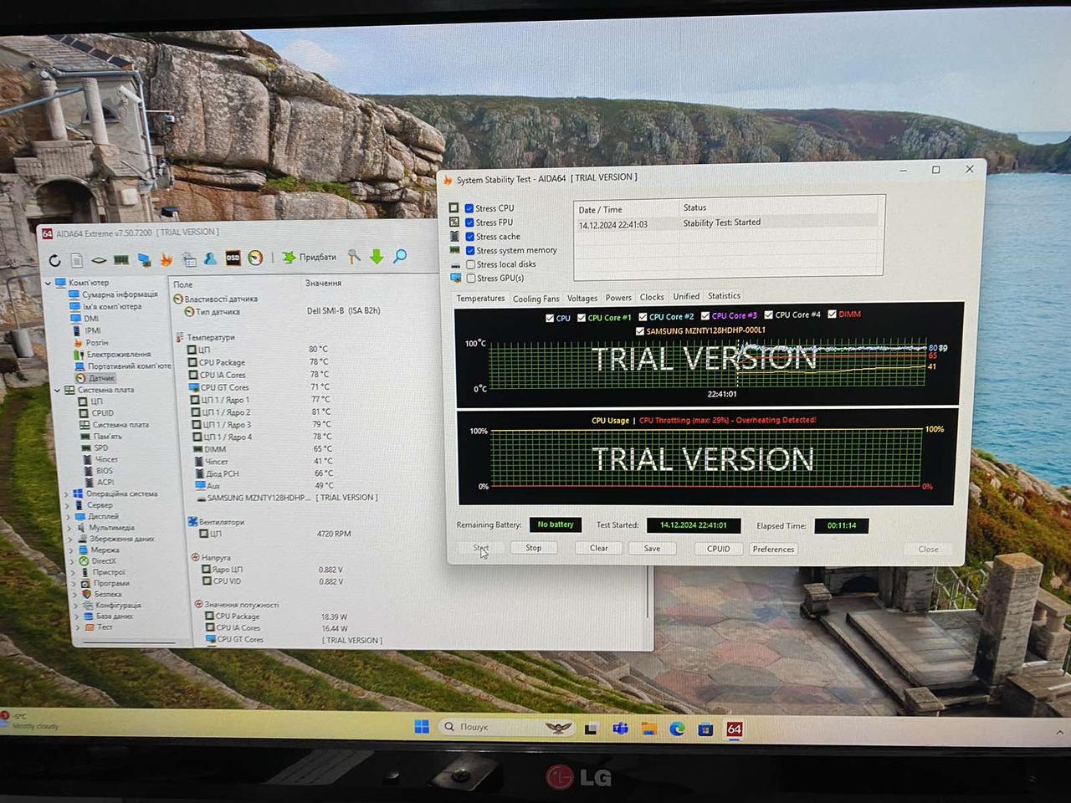Switch to the Powers tab

tap(618, 298)
